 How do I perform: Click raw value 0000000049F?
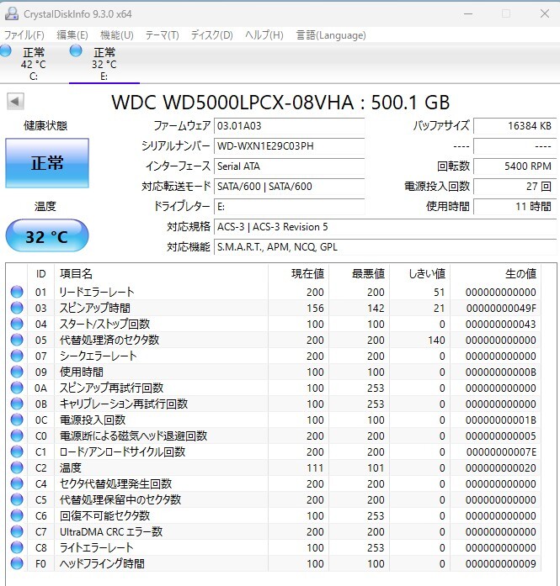coord(501,308)
